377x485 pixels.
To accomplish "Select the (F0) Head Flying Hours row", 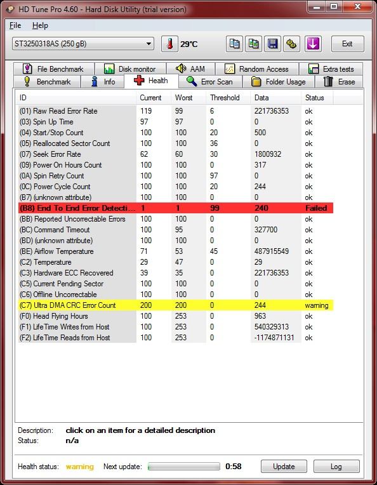I will (x=176, y=316).
